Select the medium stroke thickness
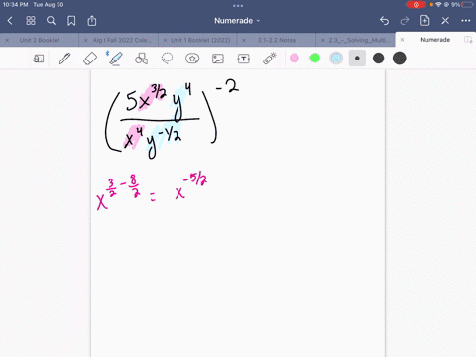This screenshot has height=357, width=476. point(378,59)
